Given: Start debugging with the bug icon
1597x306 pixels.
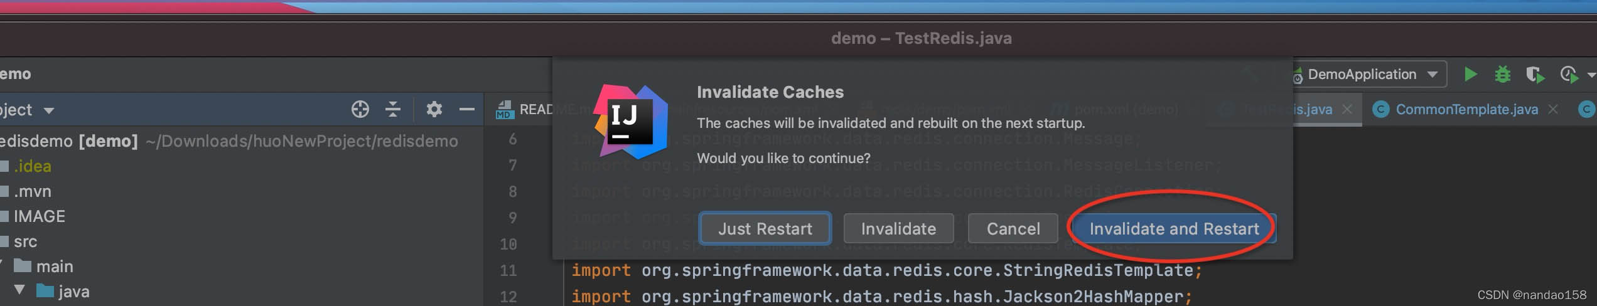Looking at the screenshot, I should click(x=1502, y=75).
